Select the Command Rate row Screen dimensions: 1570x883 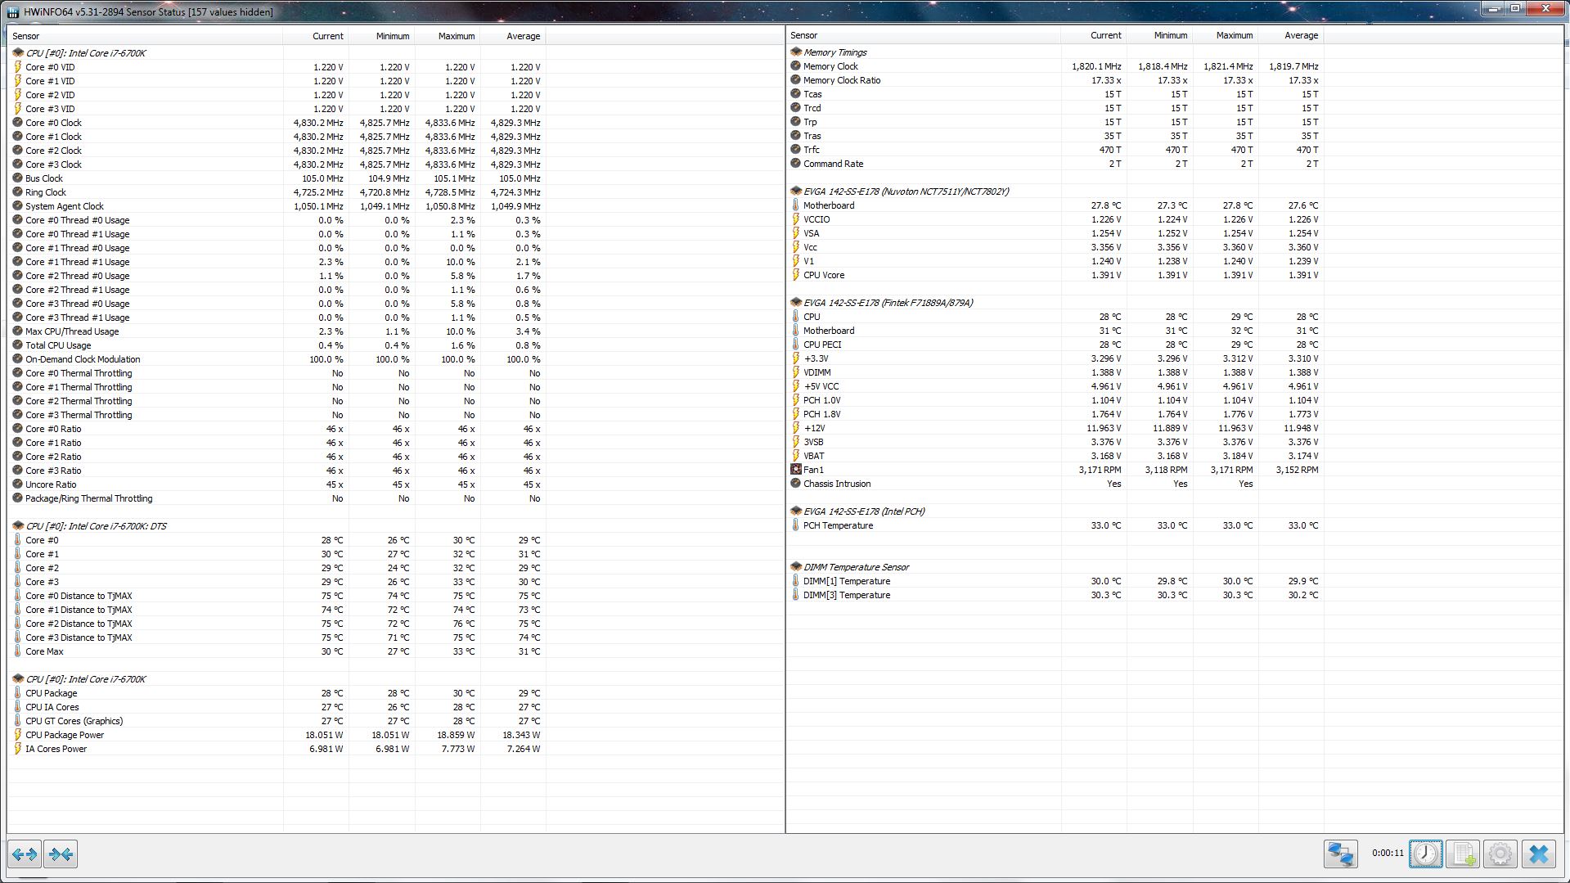tap(1055, 164)
